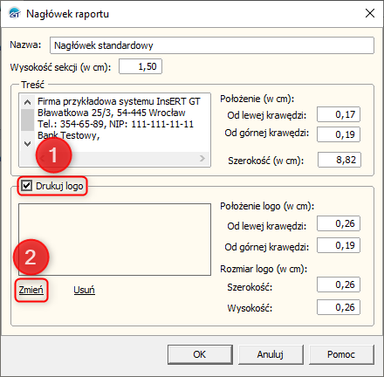This screenshot has height=377, width=384.
Task: Edit logo Od lewej krawędzi value 0,26
Action: coord(339,223)
